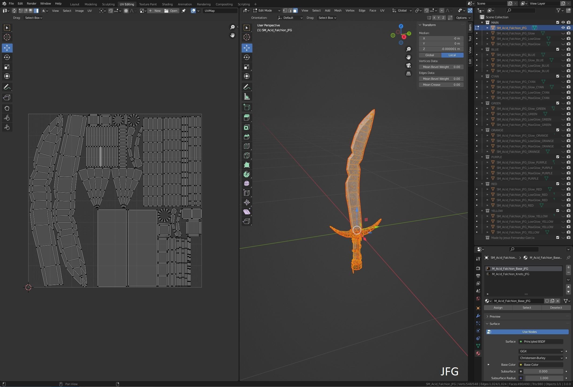Open the Options dropdown in 3D viewport
The image size is (573, 387).
point(463,18)
